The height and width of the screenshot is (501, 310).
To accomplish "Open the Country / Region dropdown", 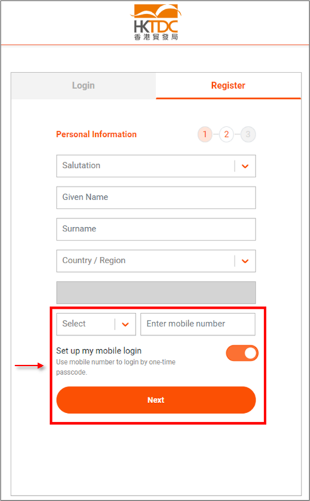I will click(156, 261).
